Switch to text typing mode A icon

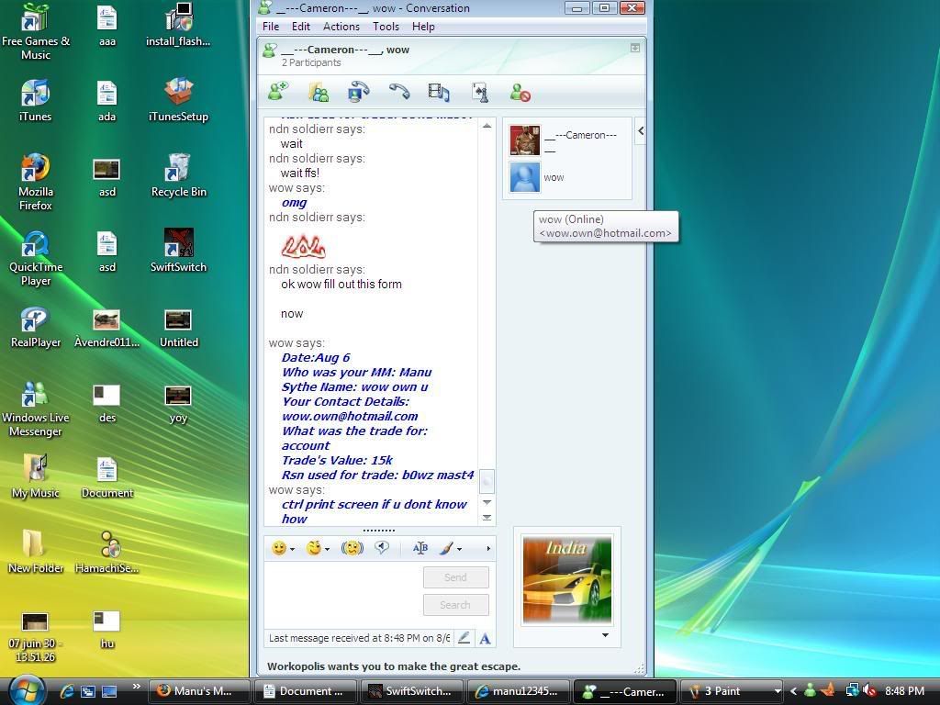point(485,639)
